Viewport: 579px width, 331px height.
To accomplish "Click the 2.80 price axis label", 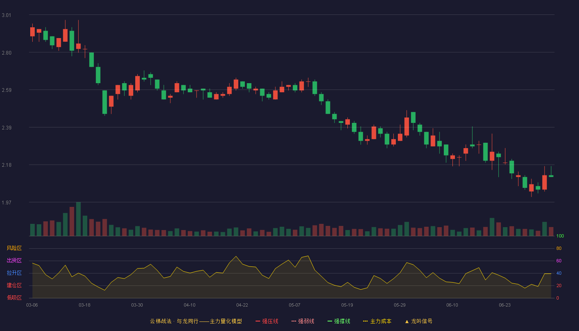I will [x=7, y=53].
